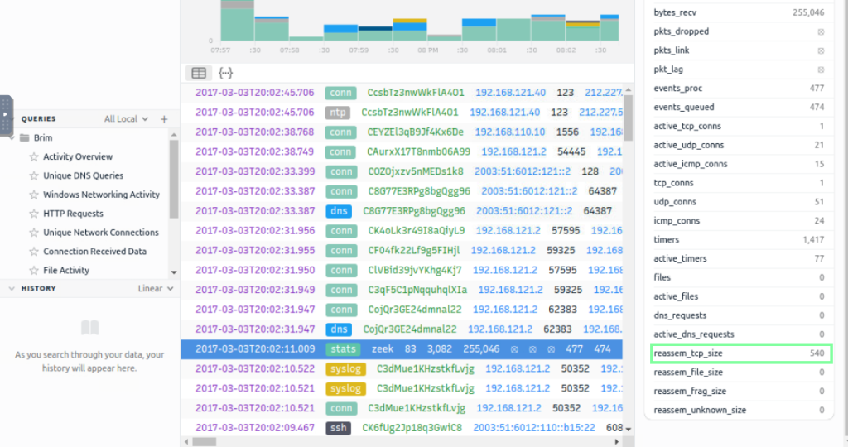Click the star icon beside HTTP Requests
The image size is (848, 447).
coord(34,214)
